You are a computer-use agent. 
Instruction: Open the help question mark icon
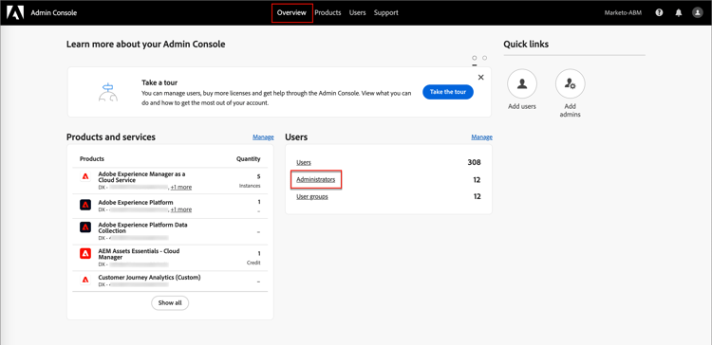(660, 12)
